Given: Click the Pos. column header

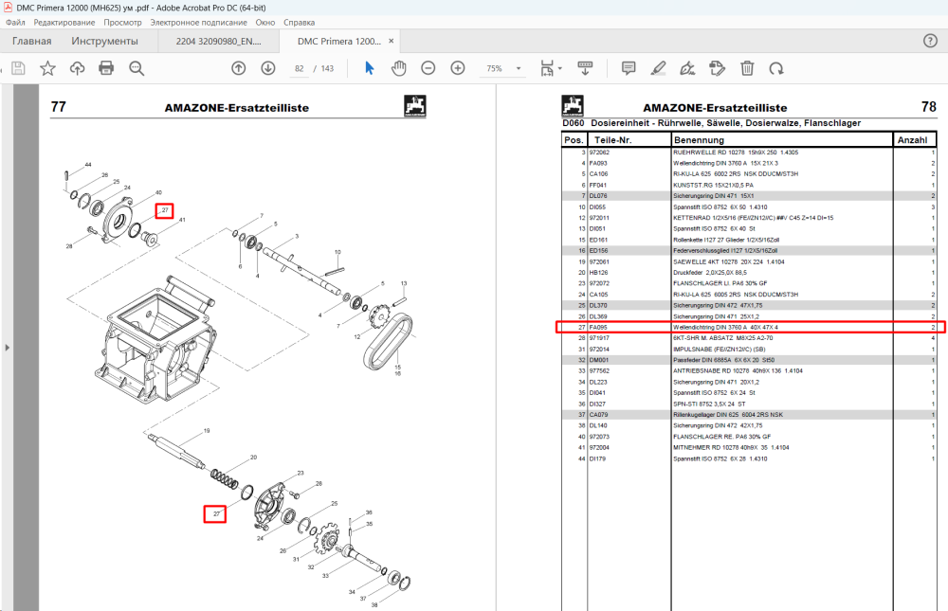Looking at the screenshot, I should (574, 140).
